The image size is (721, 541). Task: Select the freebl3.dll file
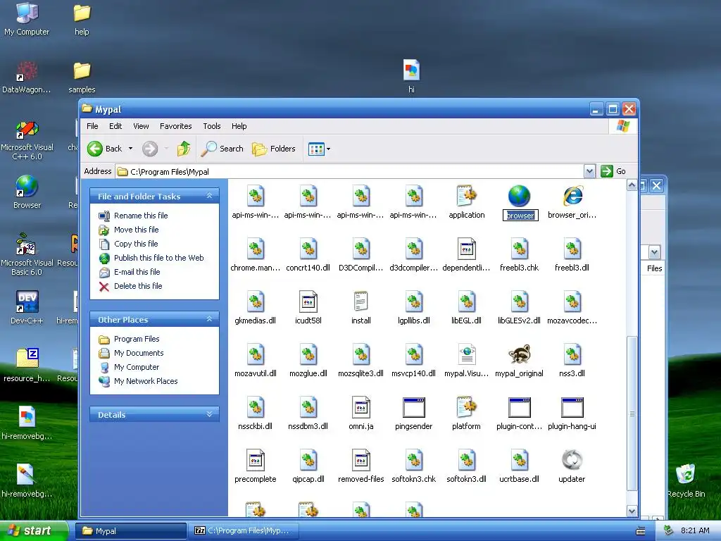[x=572, y=249]
